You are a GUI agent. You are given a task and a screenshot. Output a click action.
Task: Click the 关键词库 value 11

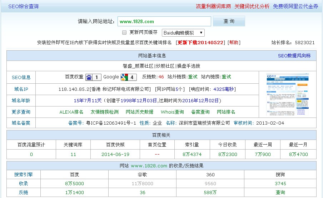pyautogui.click(x=73, y=155)
